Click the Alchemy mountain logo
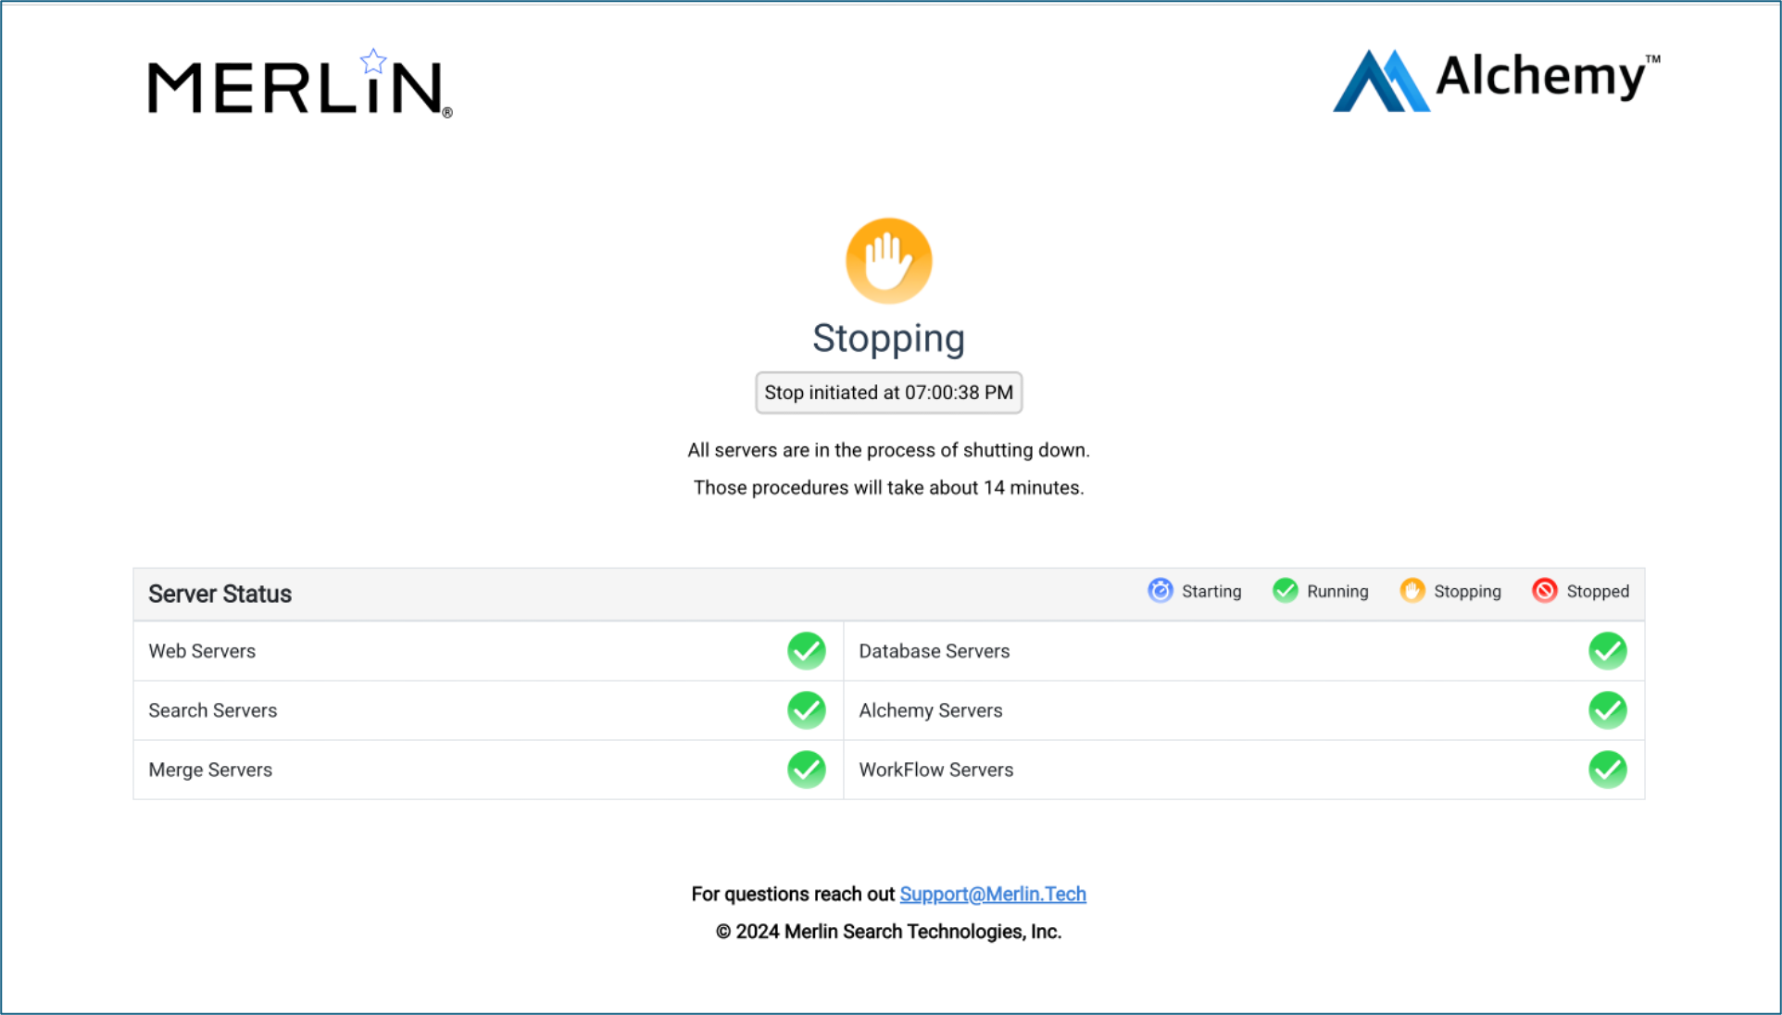Viewport: 1782px width, 1015px height. 1380,81
